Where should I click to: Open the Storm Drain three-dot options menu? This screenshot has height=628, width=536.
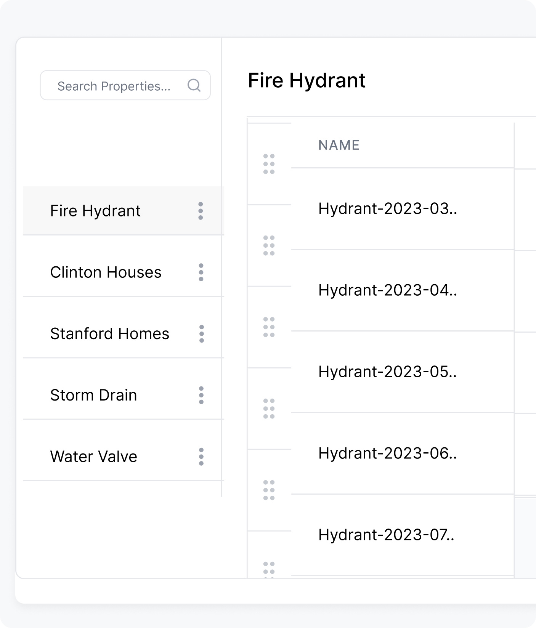click(201, 395)
